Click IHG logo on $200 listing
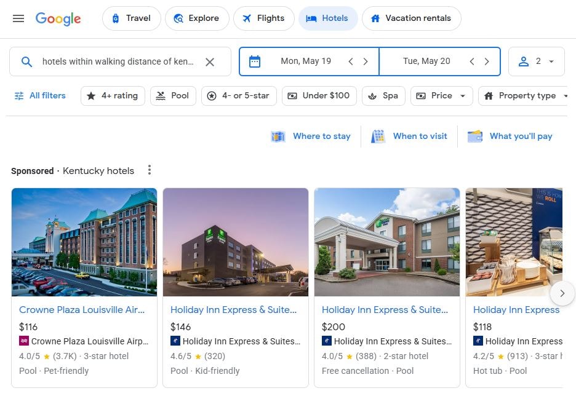 coord(327,341)
